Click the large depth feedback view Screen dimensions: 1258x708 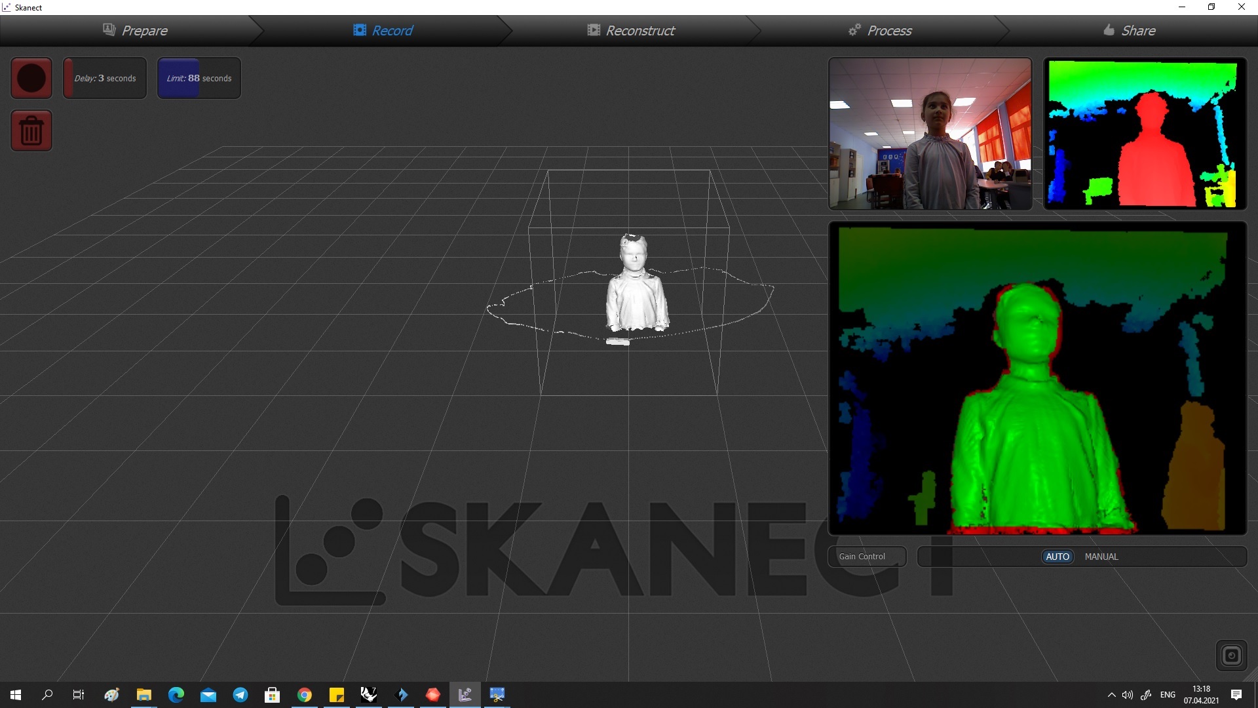tap(1038, 378)
